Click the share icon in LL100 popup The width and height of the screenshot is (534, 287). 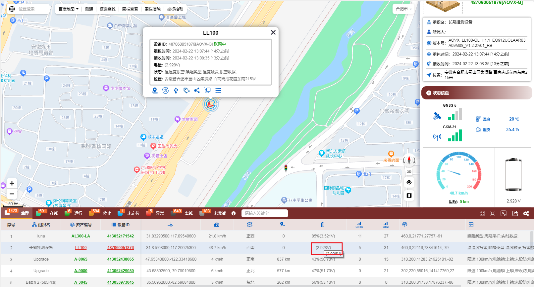[197, 90]
